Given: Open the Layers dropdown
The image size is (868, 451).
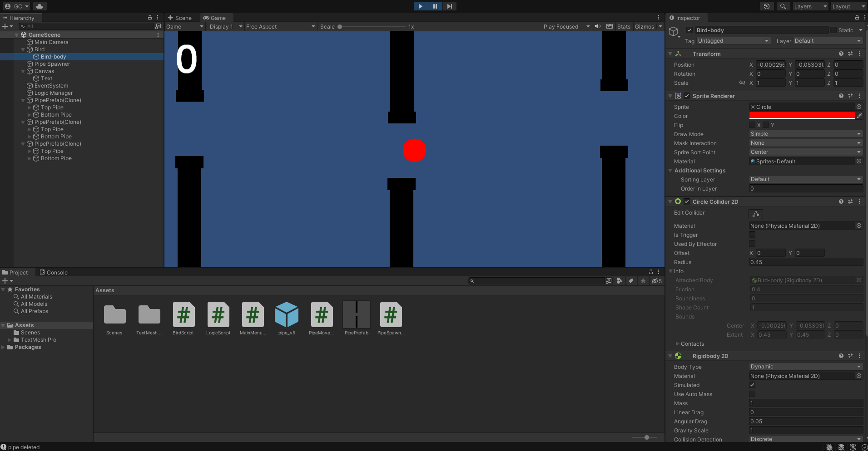Looking at the screenshot, I should (x=810, y=6).
